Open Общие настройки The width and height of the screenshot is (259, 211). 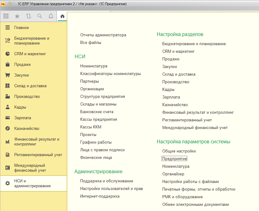(179, 151)
